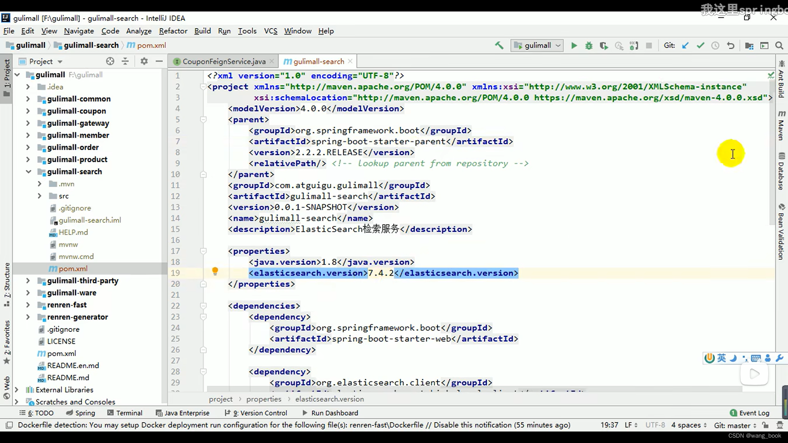The image size is (788, 443).
Task: Commit changes with Git green checkmark
Action: coord(701,46)
